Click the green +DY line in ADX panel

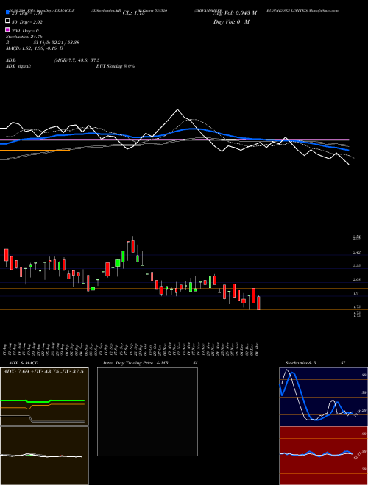43,401
